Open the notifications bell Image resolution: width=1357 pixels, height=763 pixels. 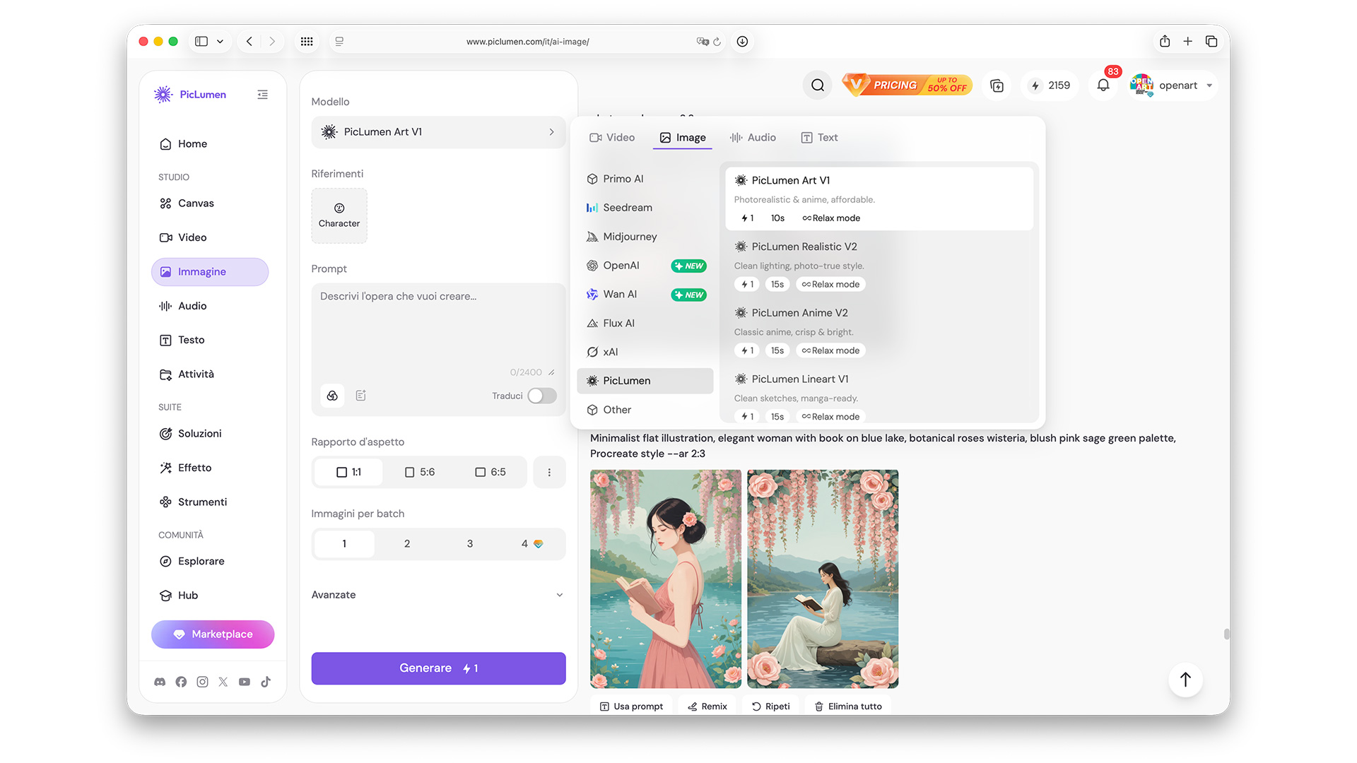[1103, 85]
